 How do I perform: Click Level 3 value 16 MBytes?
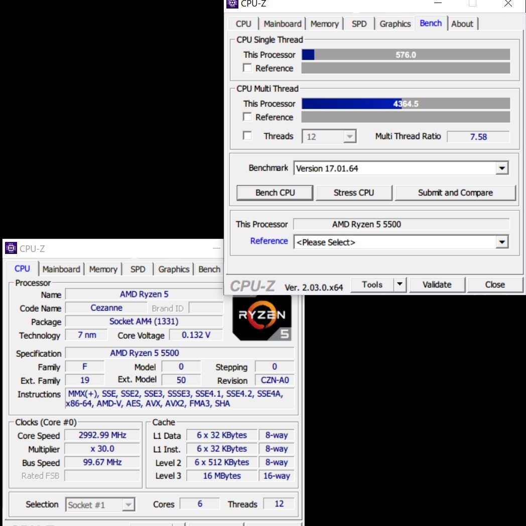click(222, 476)
